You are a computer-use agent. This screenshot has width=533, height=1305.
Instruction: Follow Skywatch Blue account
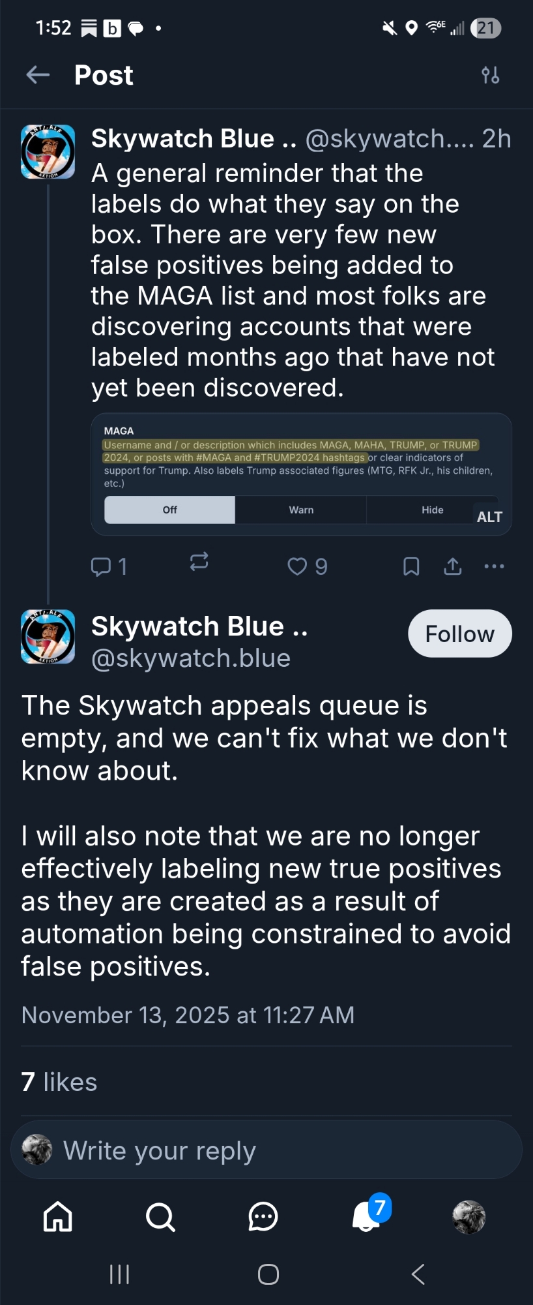(459, 634)
